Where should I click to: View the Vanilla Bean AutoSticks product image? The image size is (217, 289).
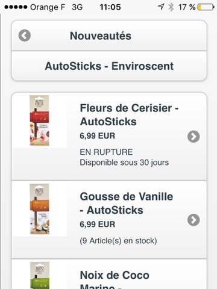(x=40, y=209)
